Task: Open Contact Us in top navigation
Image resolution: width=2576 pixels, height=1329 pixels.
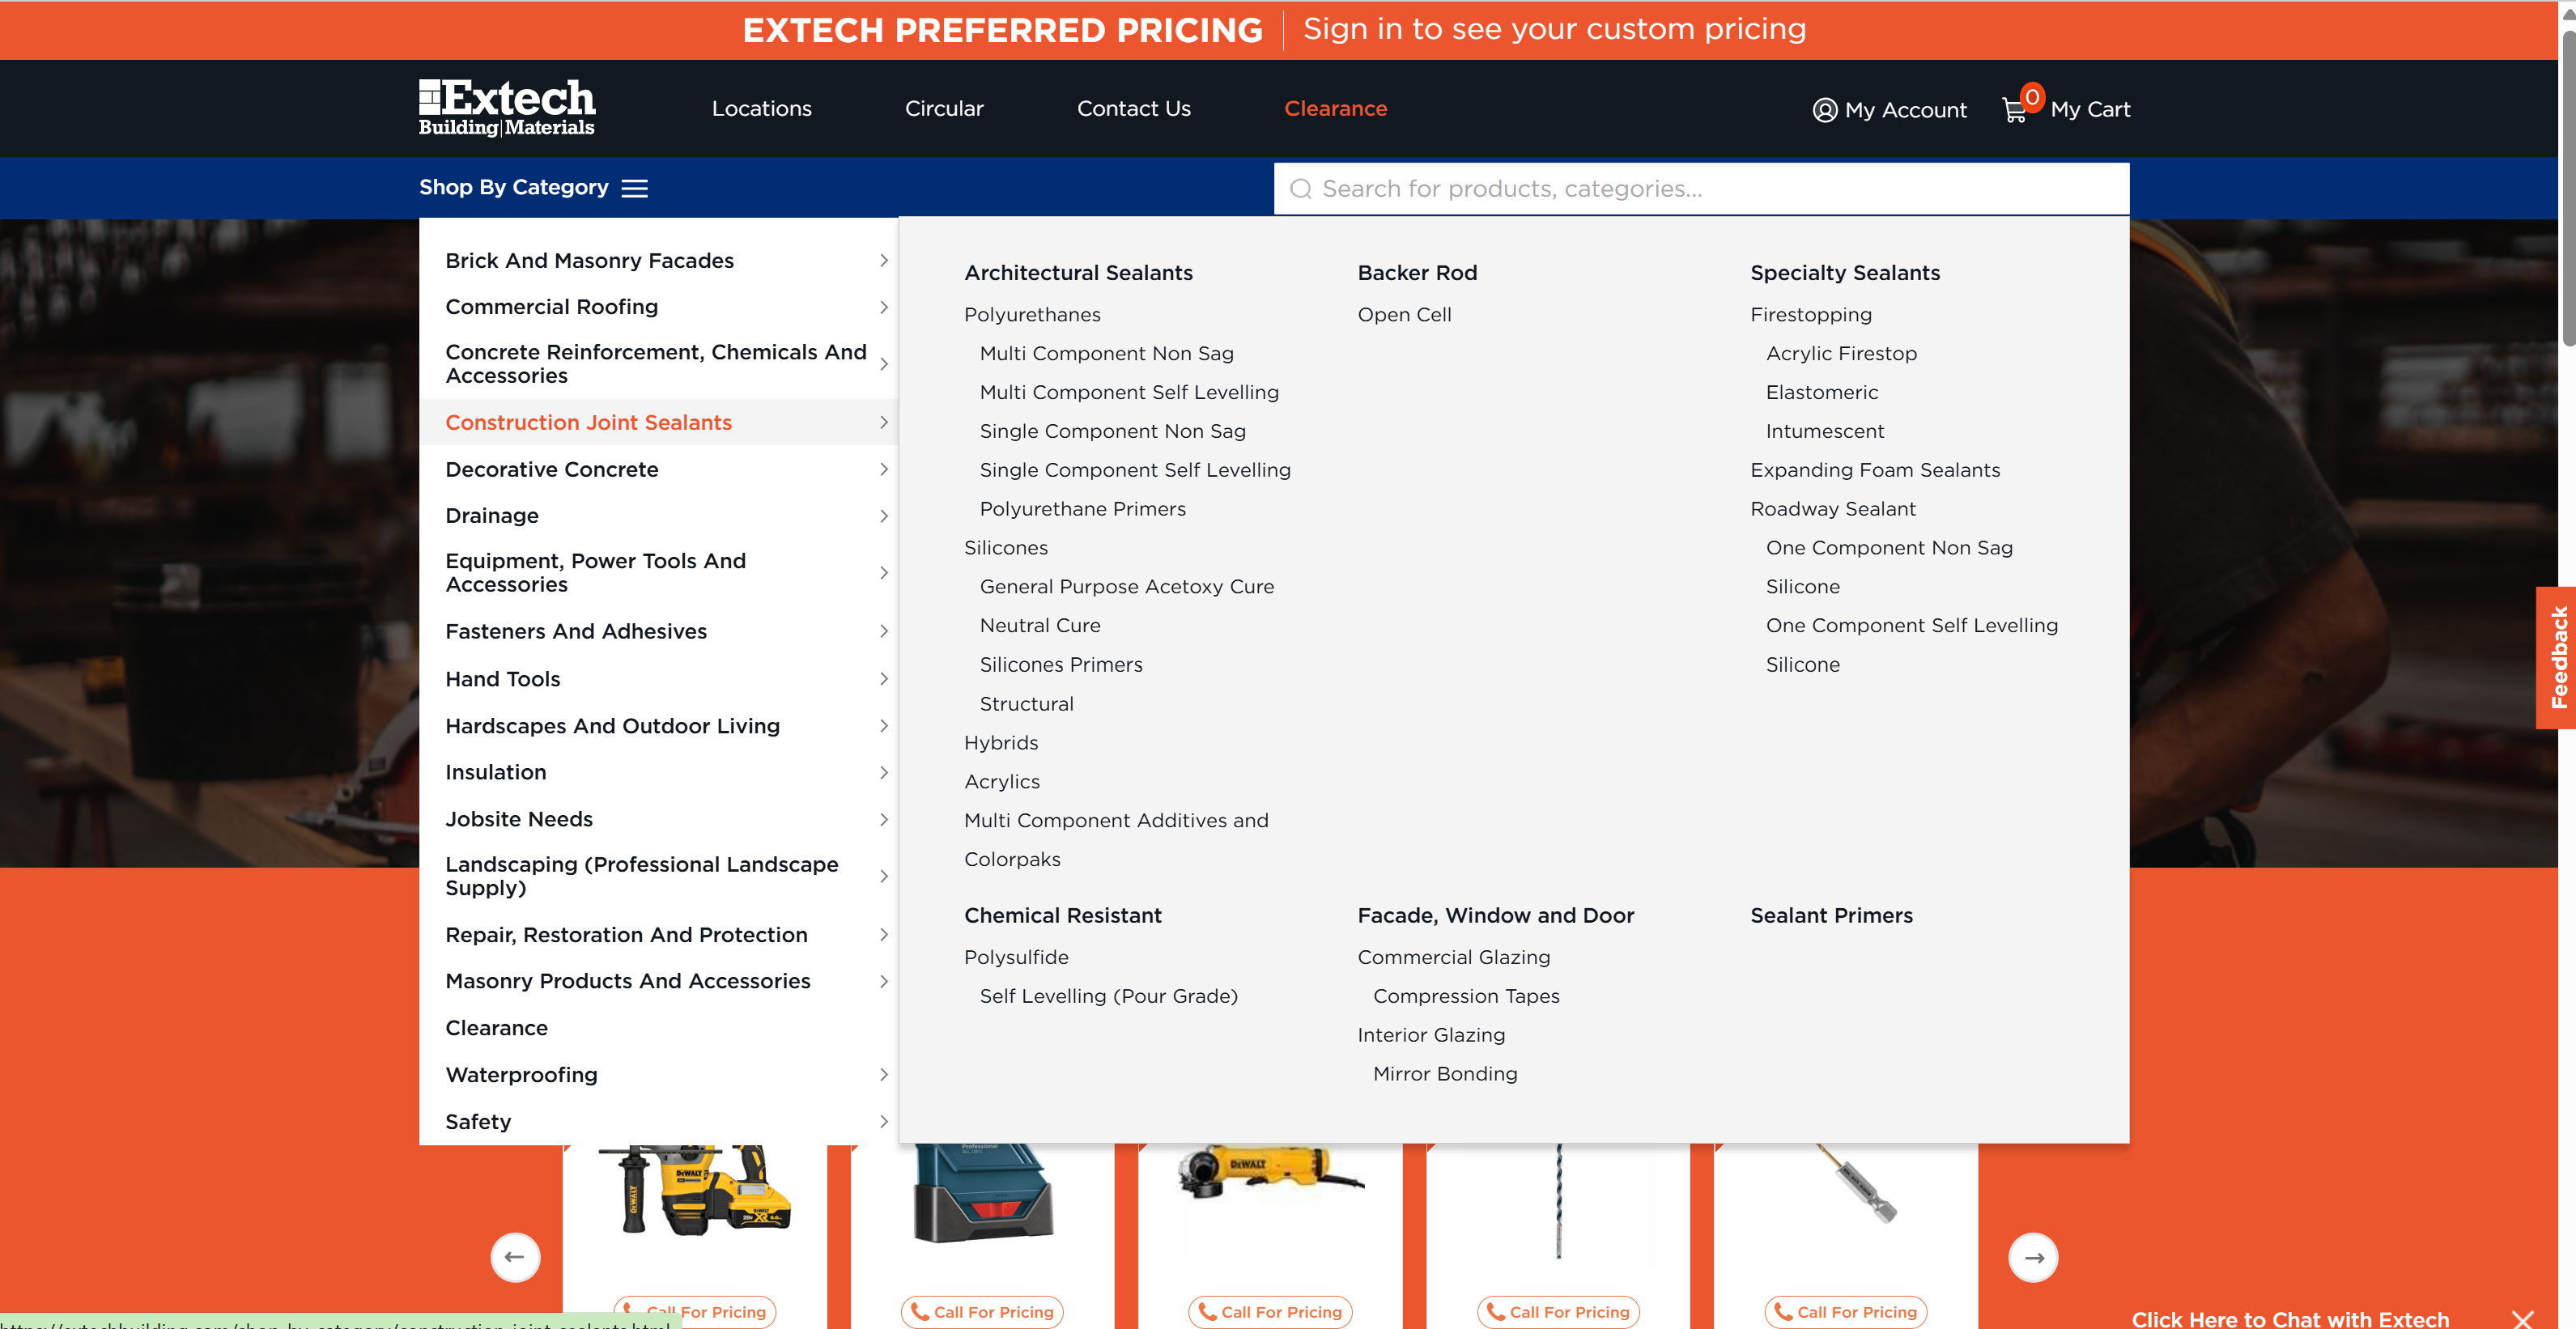Action: tap(1133, 108)
